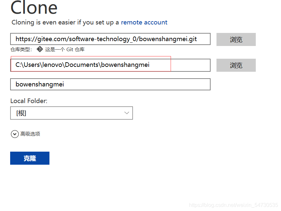This screenshot has height=211, width=281.
Task: Click the '仓库类型:' label
Action: [x=21, y=50]
